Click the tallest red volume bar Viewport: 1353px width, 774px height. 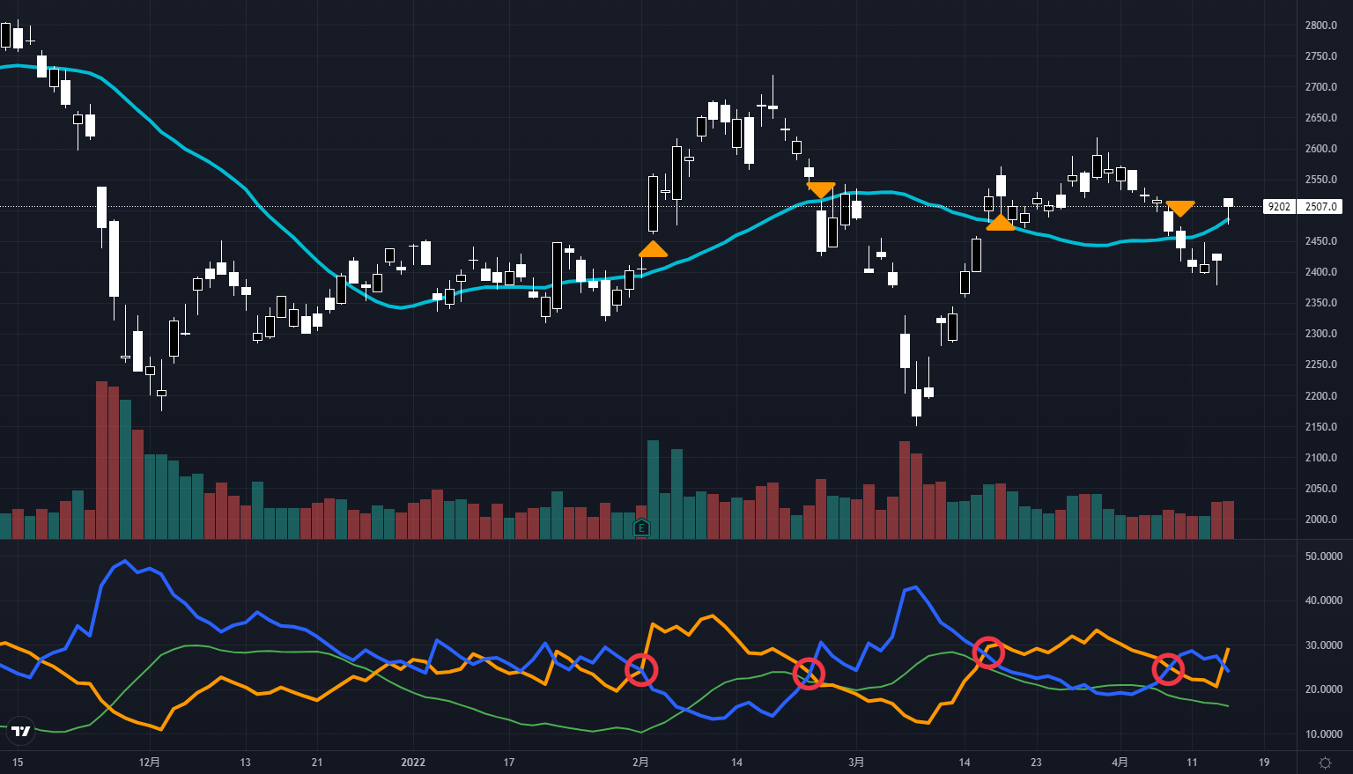click(x=101, y=458)
